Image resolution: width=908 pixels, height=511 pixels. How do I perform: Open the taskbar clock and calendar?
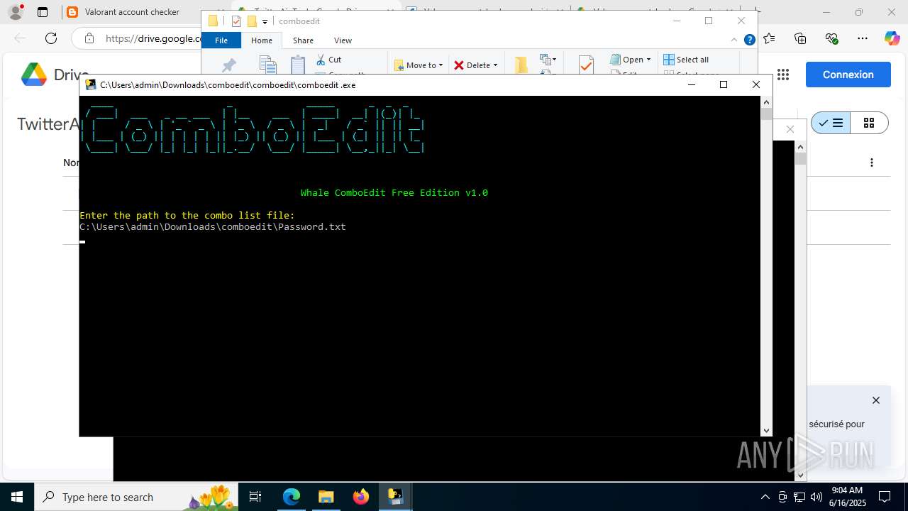(x=848, y=497)
